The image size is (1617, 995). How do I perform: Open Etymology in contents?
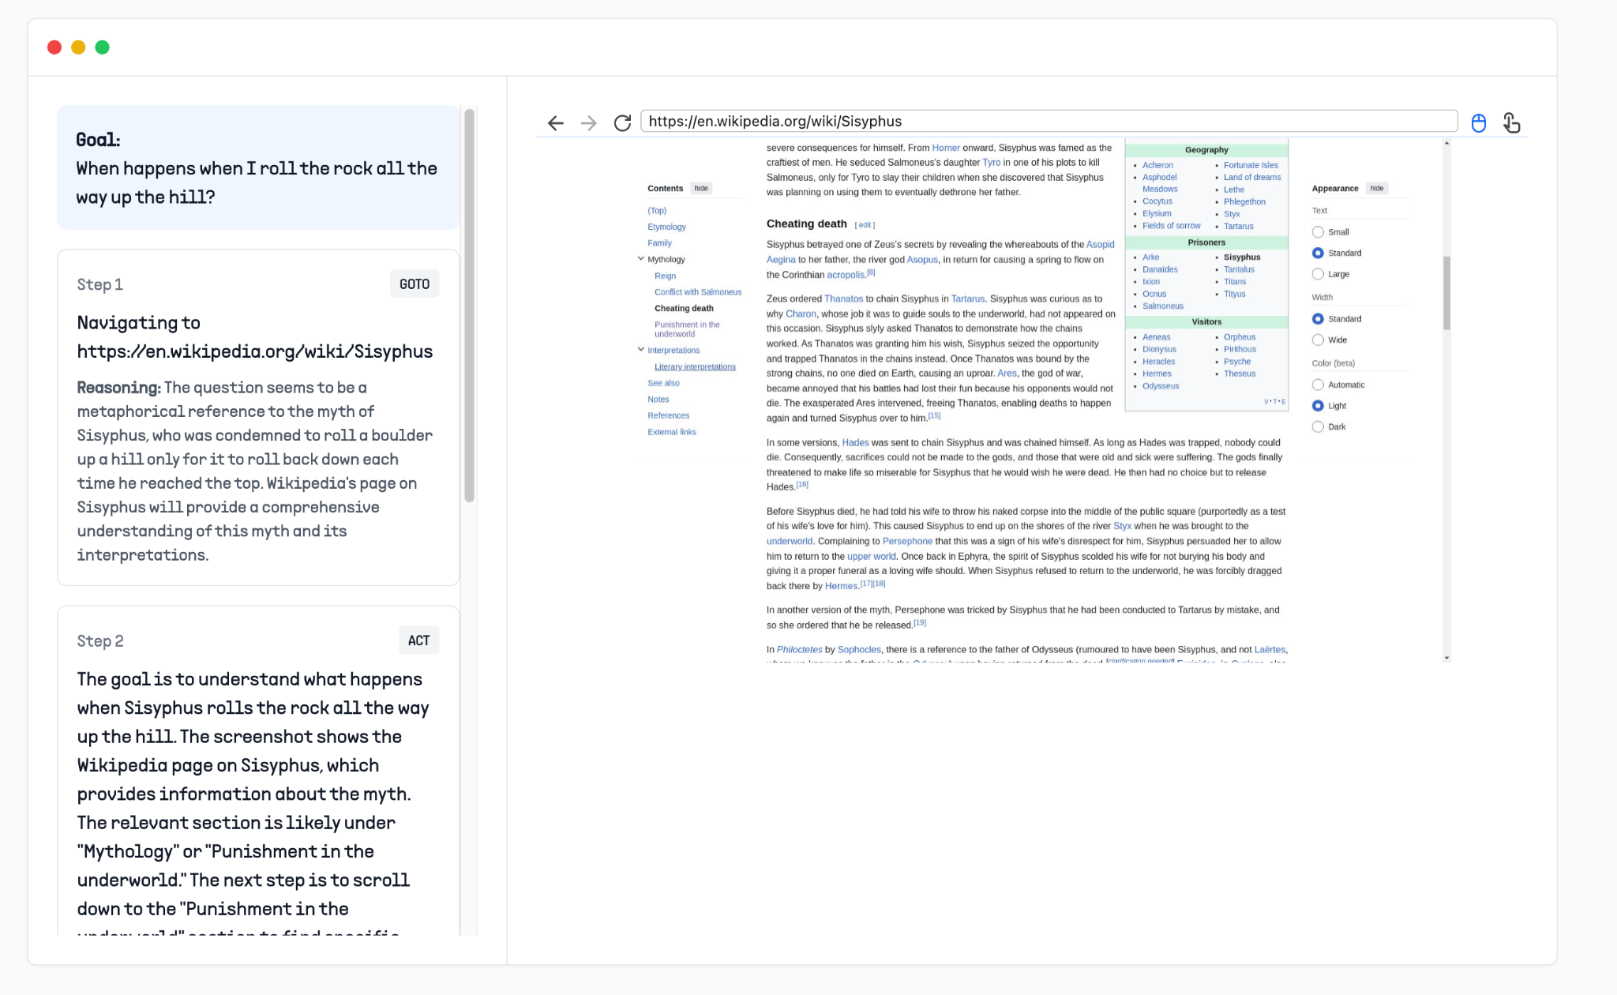666,227
